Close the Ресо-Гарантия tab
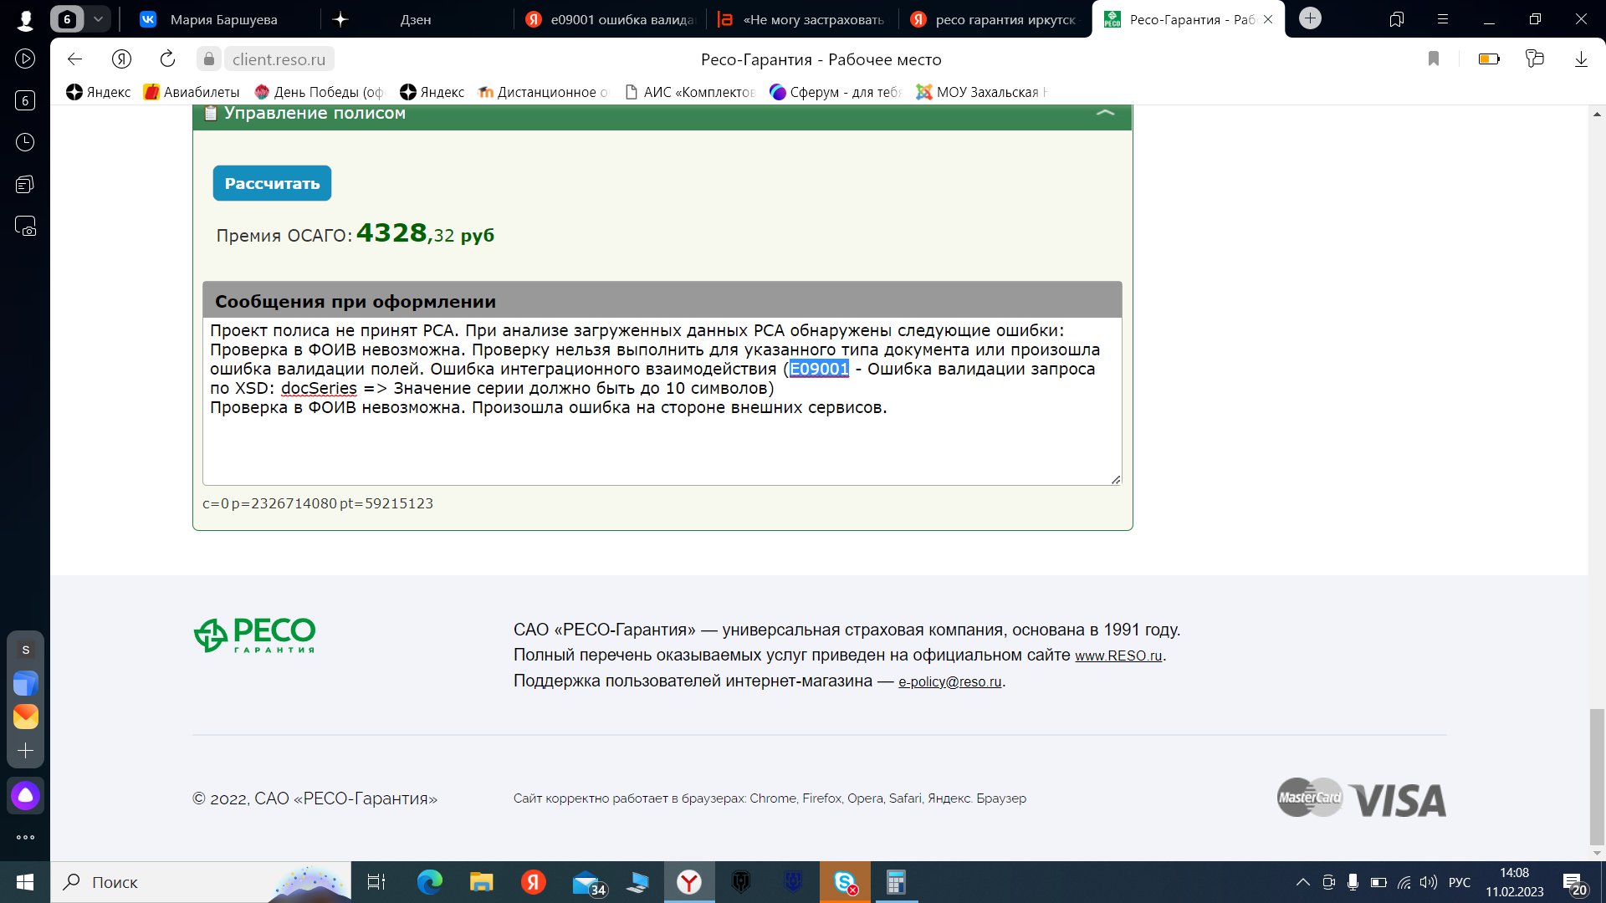Image resolution: width=1606 pixels, height=903 pixels. point(1268,19)
